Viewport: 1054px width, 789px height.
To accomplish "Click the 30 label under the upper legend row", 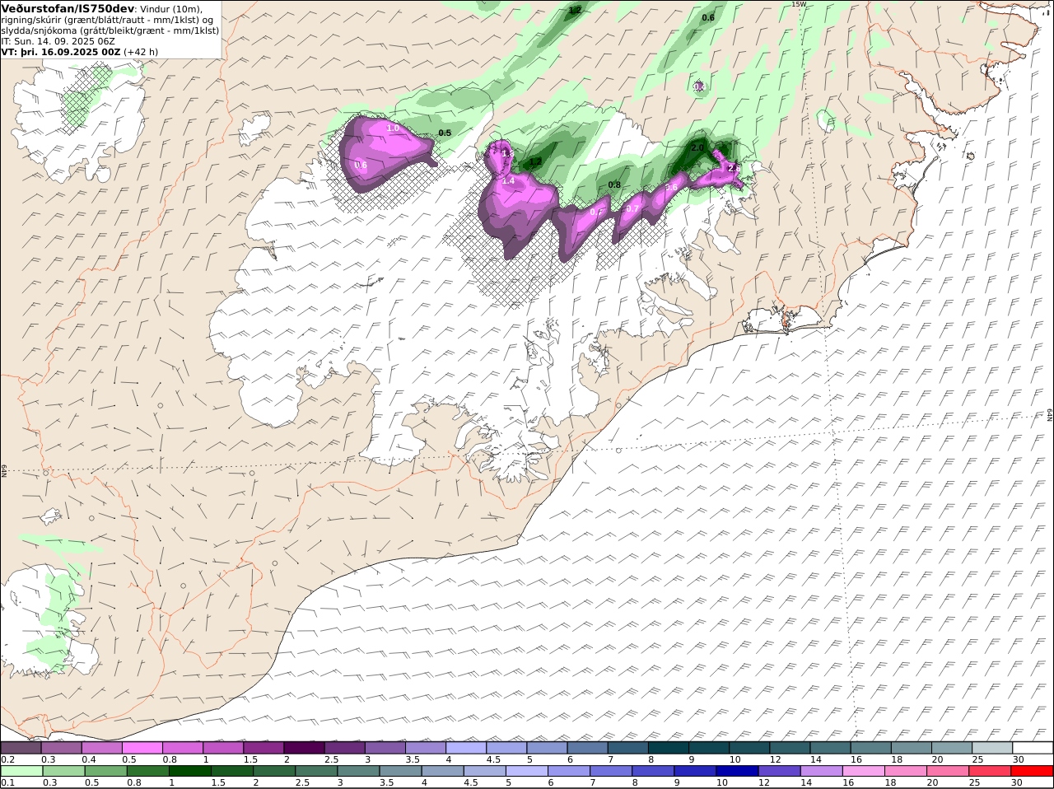I will click(x=1018, y=759).
